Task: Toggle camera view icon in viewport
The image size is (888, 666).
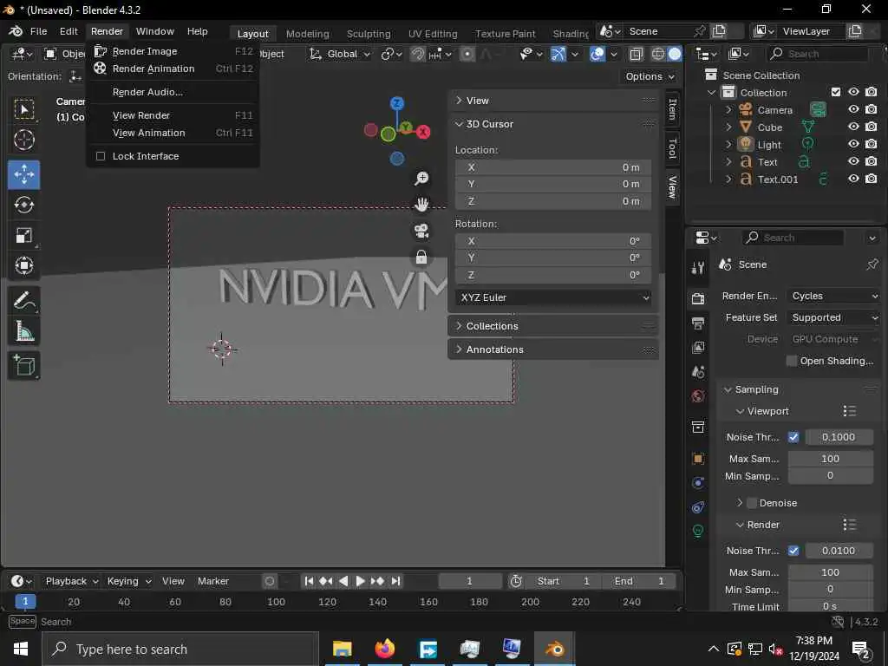Action: click(421, 231)
